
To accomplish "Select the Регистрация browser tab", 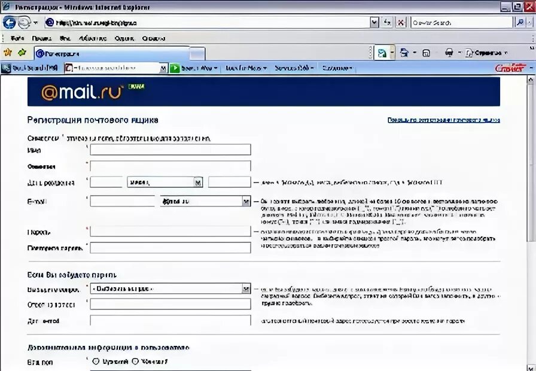I will click(x=112, y=53).
